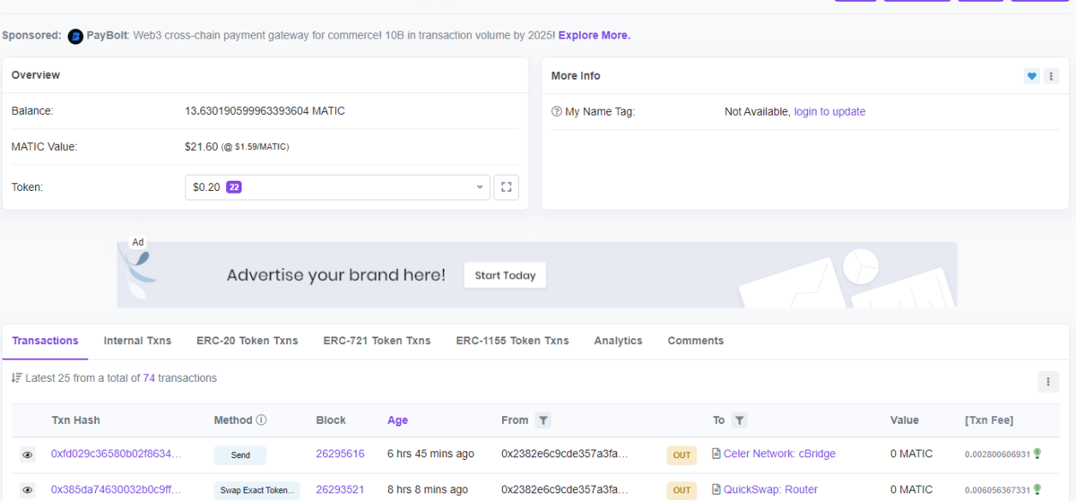Open block 26295616
The image size is (1076, 501).
coord(340,454)
